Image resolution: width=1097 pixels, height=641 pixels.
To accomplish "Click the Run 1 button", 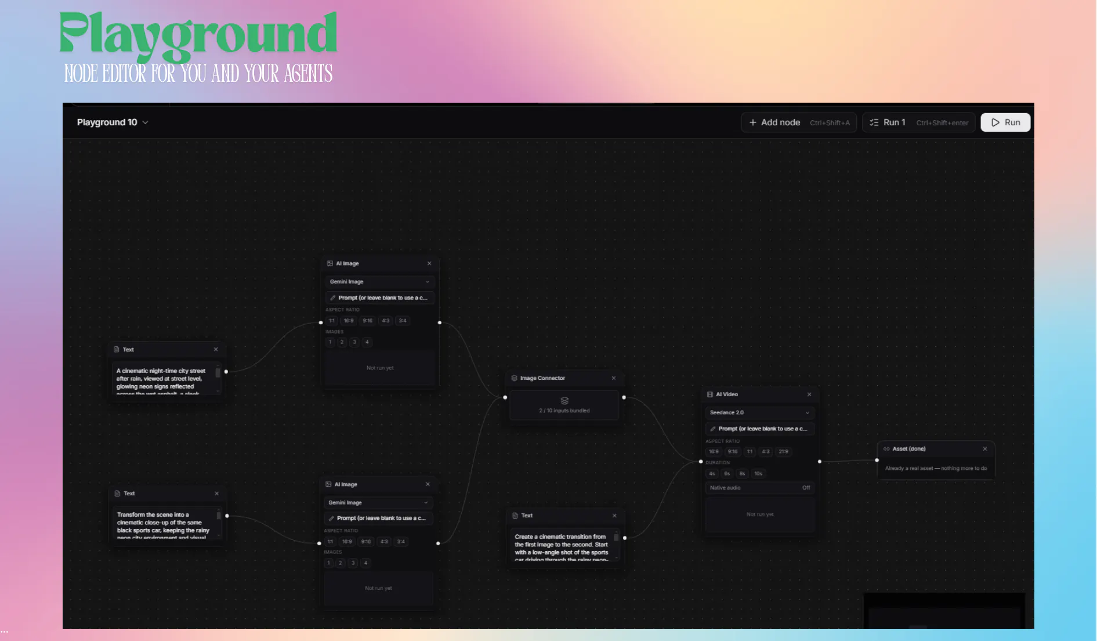I will 919,122.
